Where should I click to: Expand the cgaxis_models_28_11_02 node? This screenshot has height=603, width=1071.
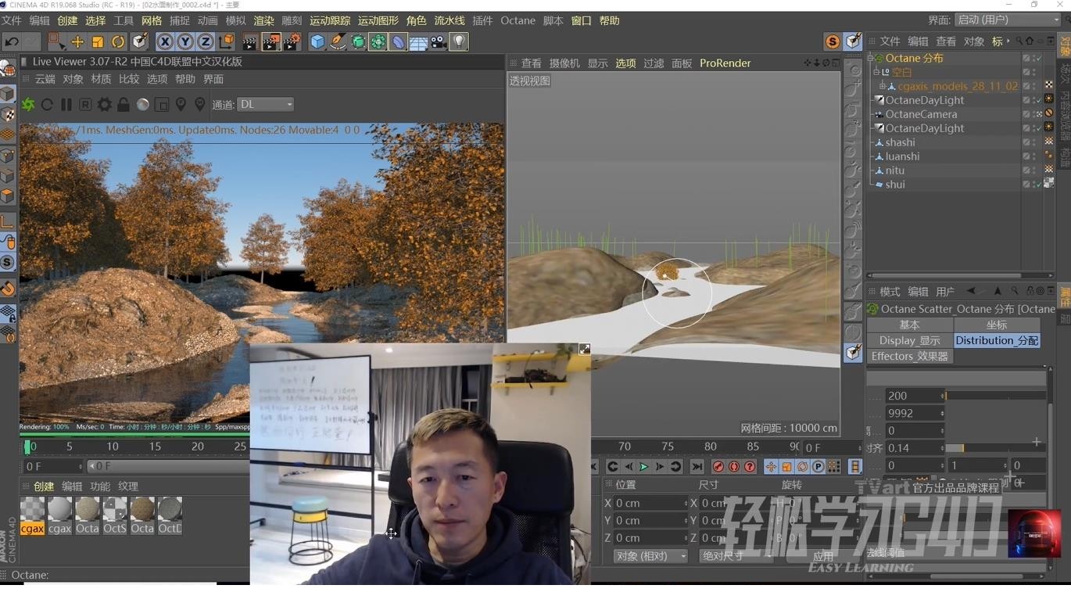tap(882, 86)
